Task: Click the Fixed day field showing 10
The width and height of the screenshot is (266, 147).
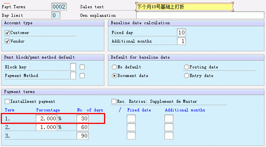Action: (181, 32)
